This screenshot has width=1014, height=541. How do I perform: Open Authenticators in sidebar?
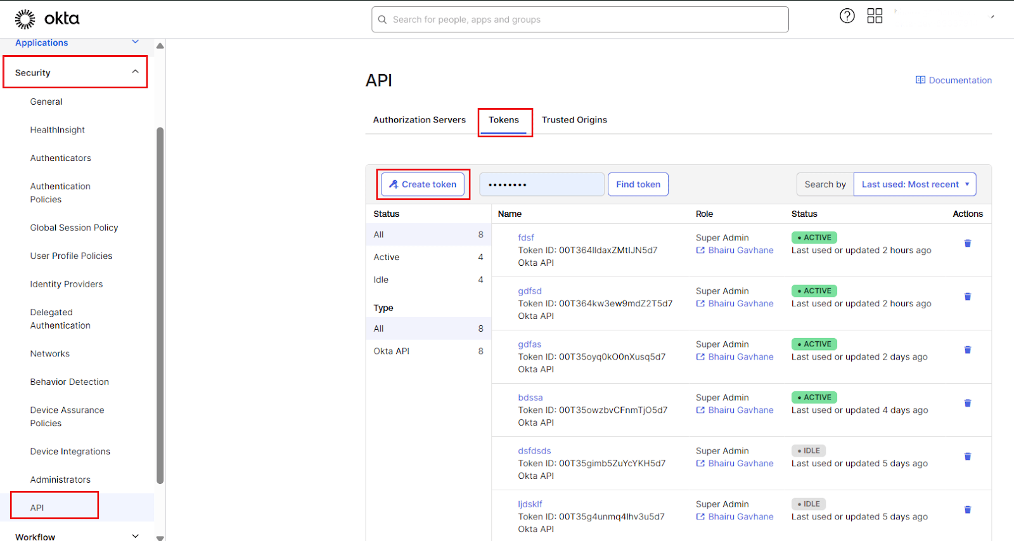[61, 158]
